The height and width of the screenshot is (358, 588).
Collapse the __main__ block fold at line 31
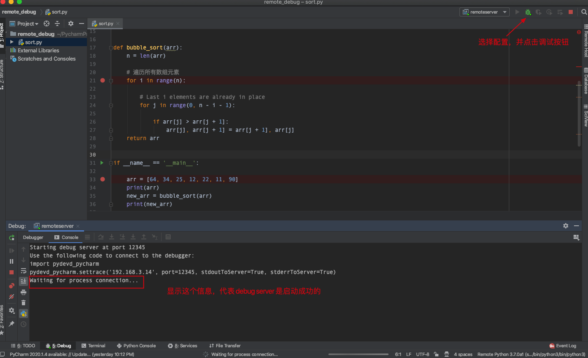[111, 163]
